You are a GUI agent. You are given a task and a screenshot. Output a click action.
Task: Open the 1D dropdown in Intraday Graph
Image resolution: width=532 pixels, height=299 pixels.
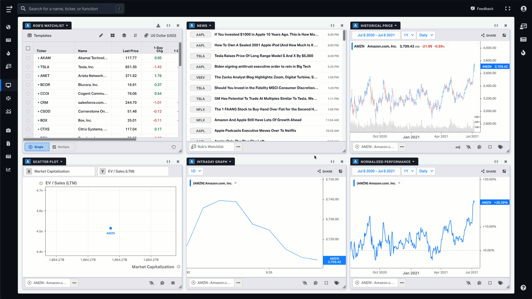click(x=196, y=171)
